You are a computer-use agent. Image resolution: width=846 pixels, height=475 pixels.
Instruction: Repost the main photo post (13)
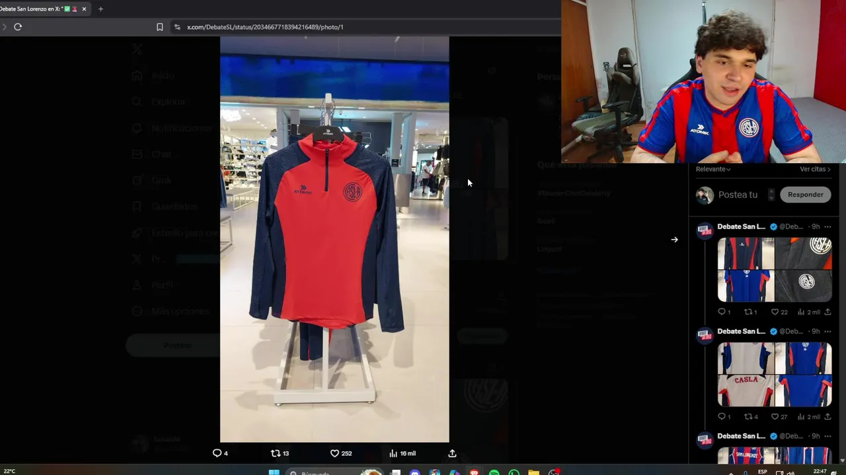pos(280,453)
